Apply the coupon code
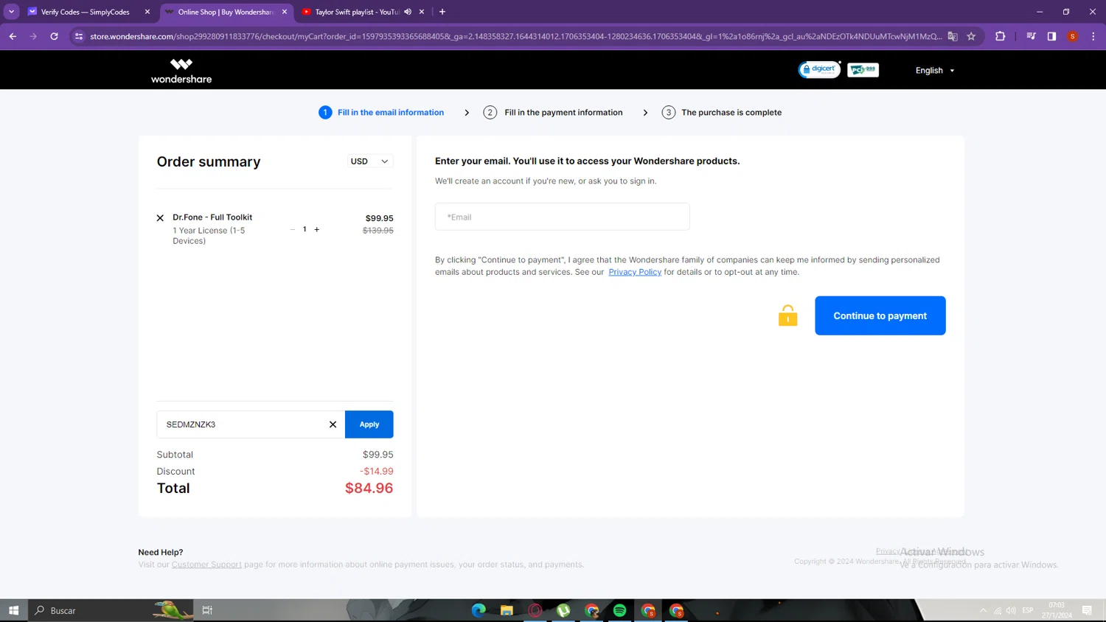 369,424
